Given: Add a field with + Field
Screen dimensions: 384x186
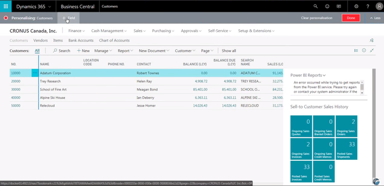Looking at the screenshot, I should click(x=68, y=18).
